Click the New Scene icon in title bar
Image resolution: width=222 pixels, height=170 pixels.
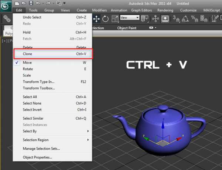click(x=17, y=3)
